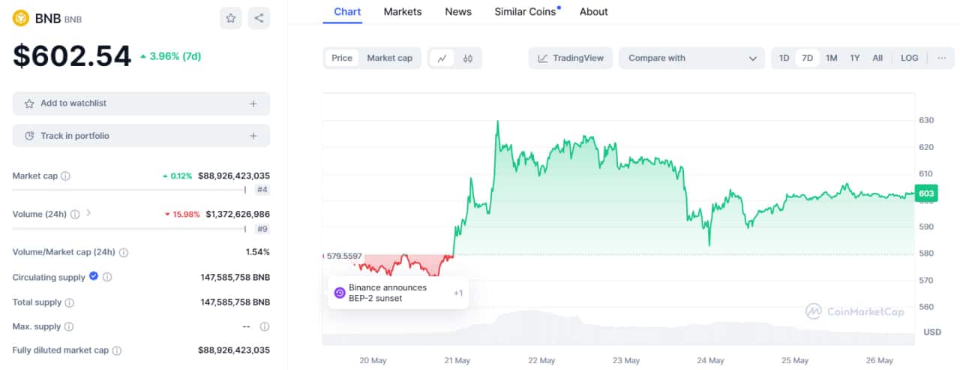Open the Similar Coins tab
Image resolution: width=960 pixels, height=370 pixels.
pos(525,12)
